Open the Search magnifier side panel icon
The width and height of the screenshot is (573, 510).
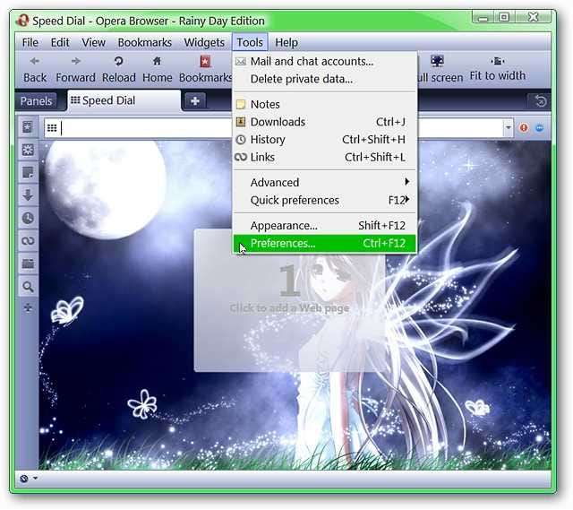coord(28,287)
